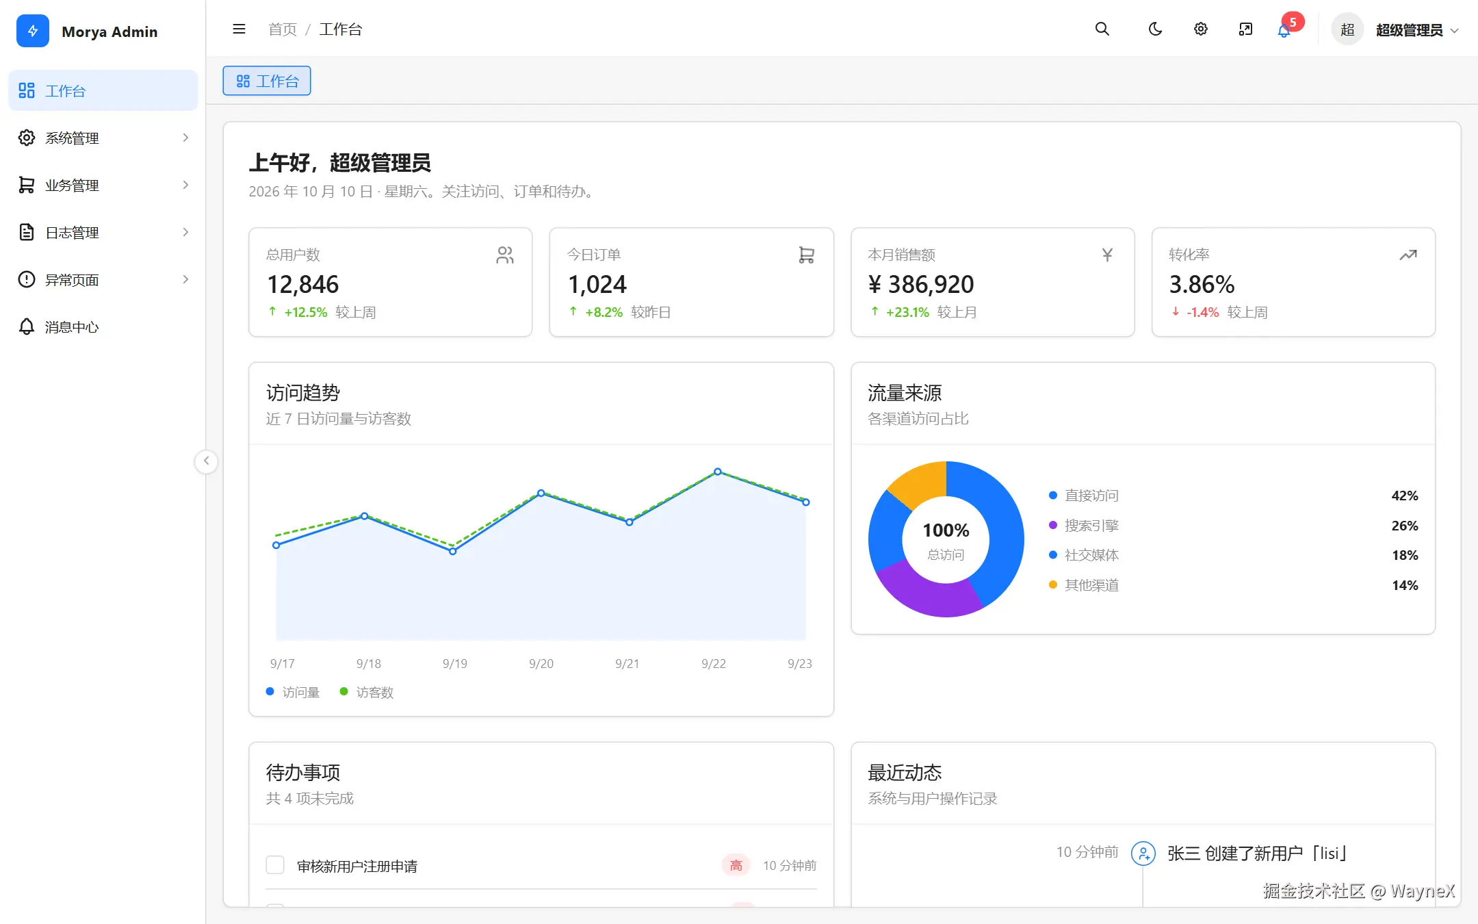The height and width of the screenshot is (924, 1478).
Task: Collapse sidebar with the round arrow handle
Action: pyautogui.click(x=206, y=461)
